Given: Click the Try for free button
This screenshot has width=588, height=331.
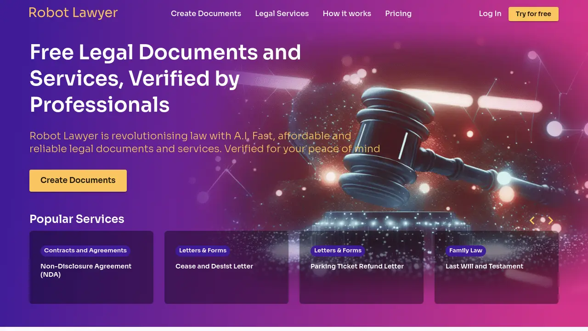Looking at the screenshot, I should pyautogui.click(x=533, y=14).
